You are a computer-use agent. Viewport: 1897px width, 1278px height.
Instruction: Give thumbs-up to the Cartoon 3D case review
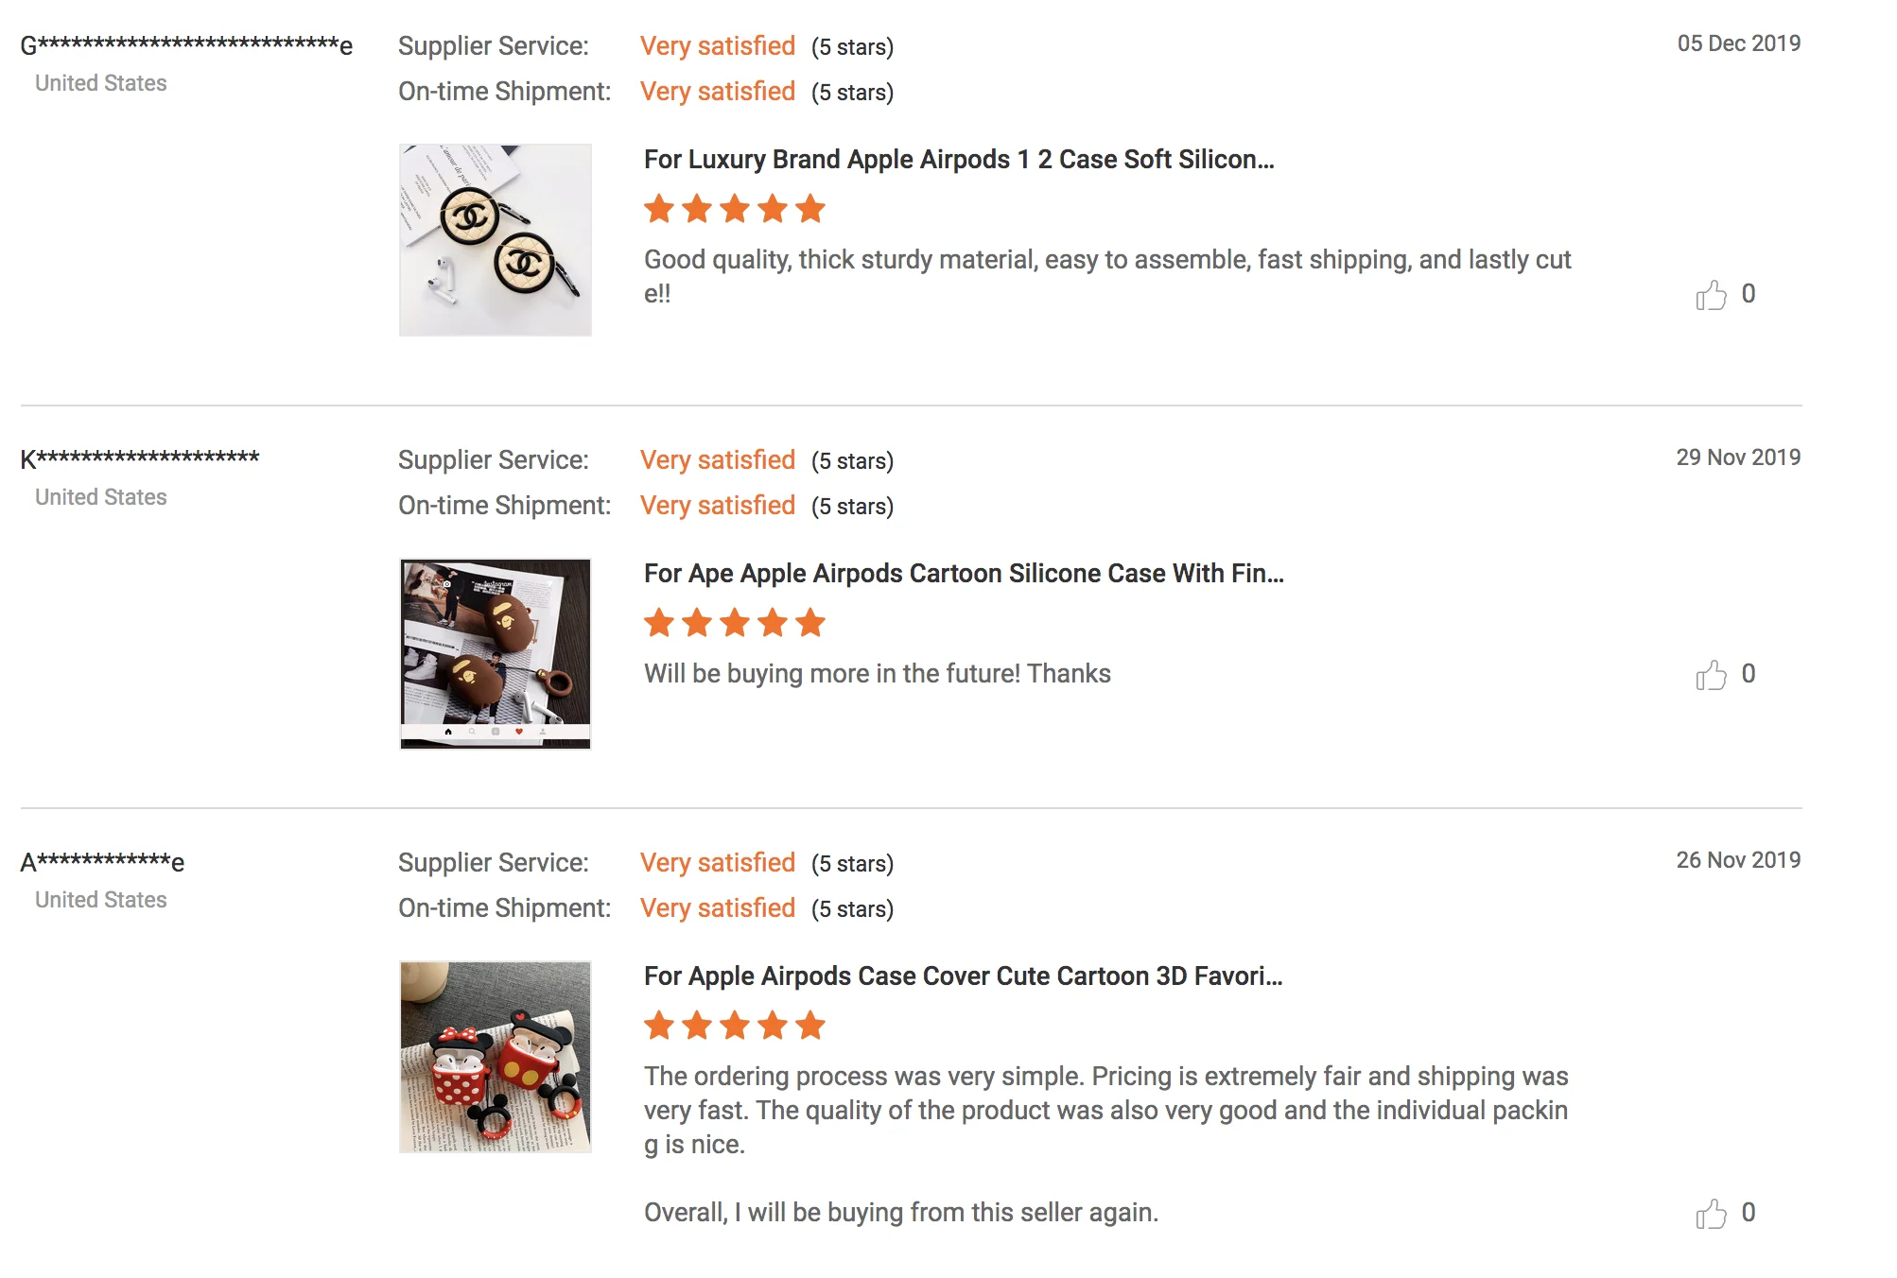coord(1711,1214)
